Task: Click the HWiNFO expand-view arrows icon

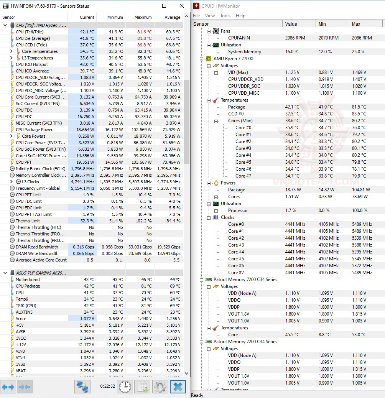Action: coord(8,387)
